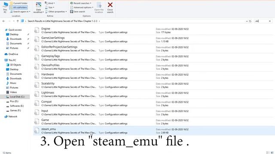The width and height of the screenshot is (275, 154).
Task: Click Desktop pin icon in Quick access
Action: coord(28,34)
